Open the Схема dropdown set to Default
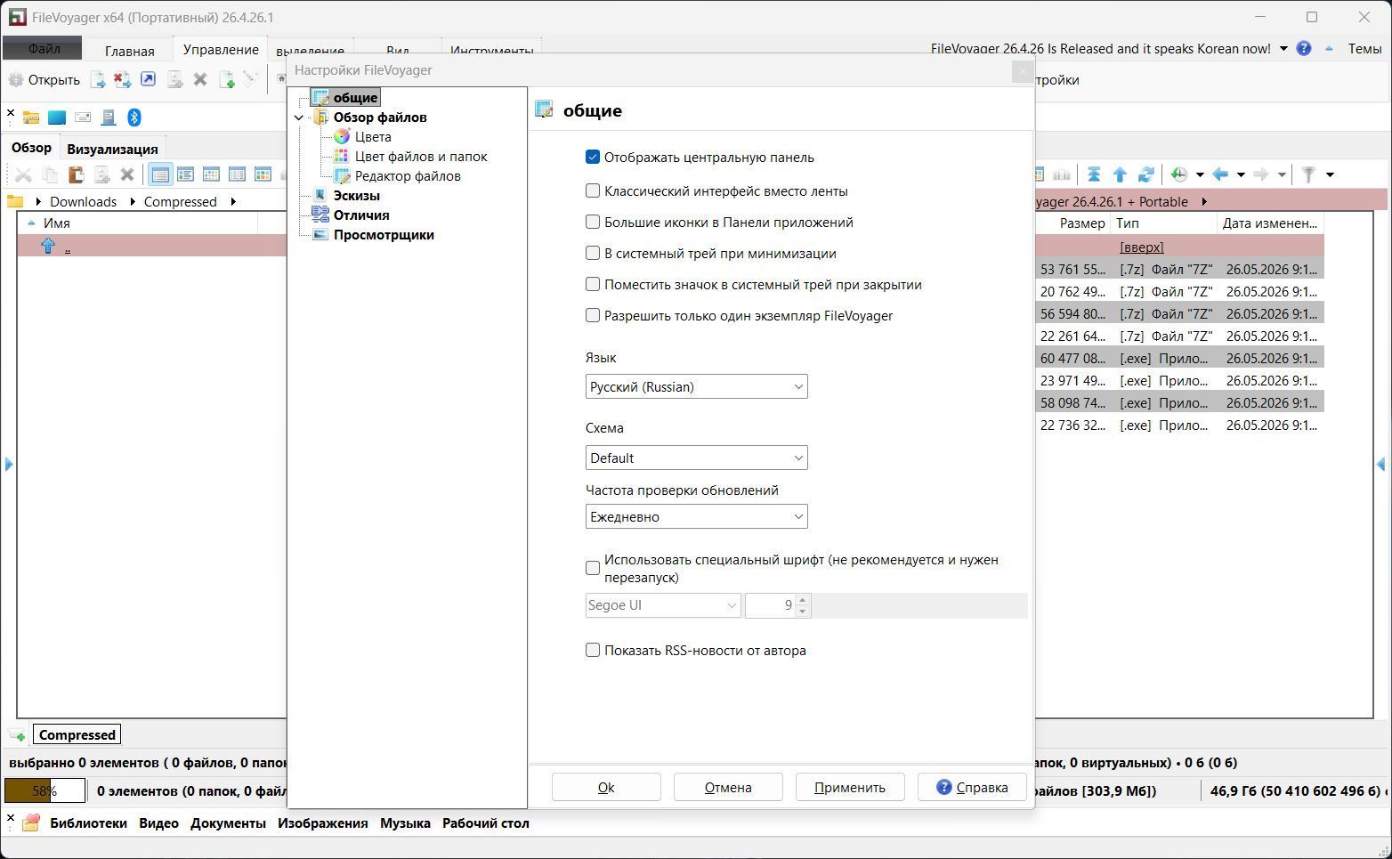 point(696,458)
